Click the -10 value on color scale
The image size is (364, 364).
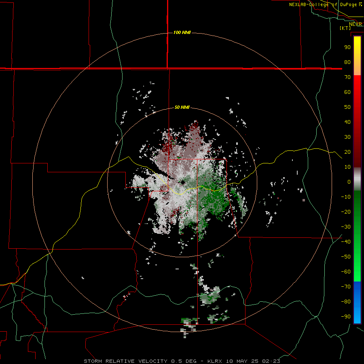click(x=346, y=197)
